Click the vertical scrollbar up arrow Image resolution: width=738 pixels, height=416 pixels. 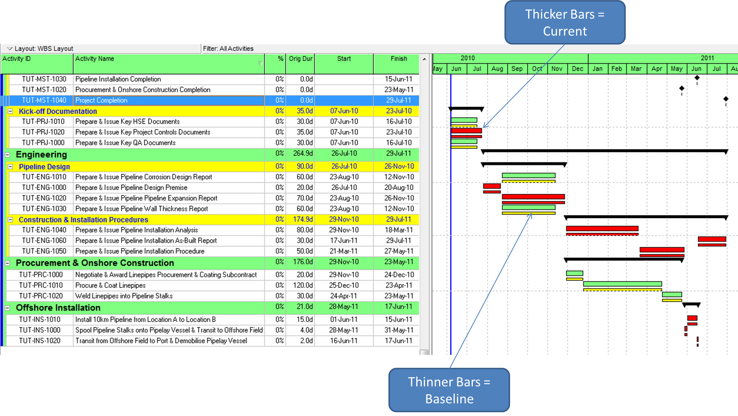425,59
